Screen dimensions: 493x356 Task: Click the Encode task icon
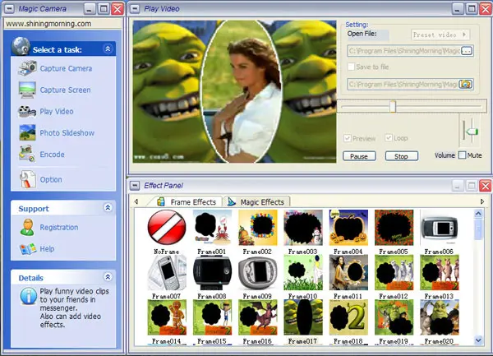(27, 154)
